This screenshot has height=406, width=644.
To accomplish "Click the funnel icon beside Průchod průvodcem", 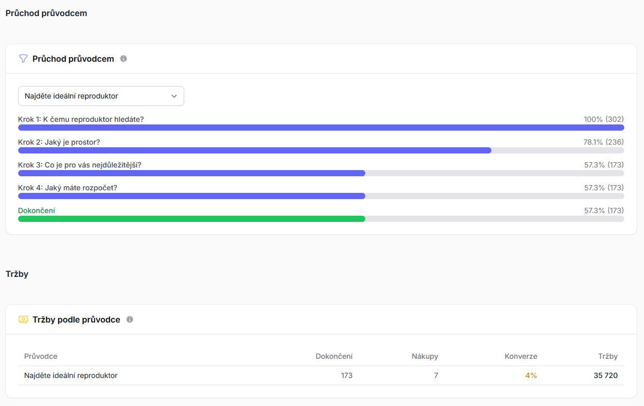I will [23, 59].
